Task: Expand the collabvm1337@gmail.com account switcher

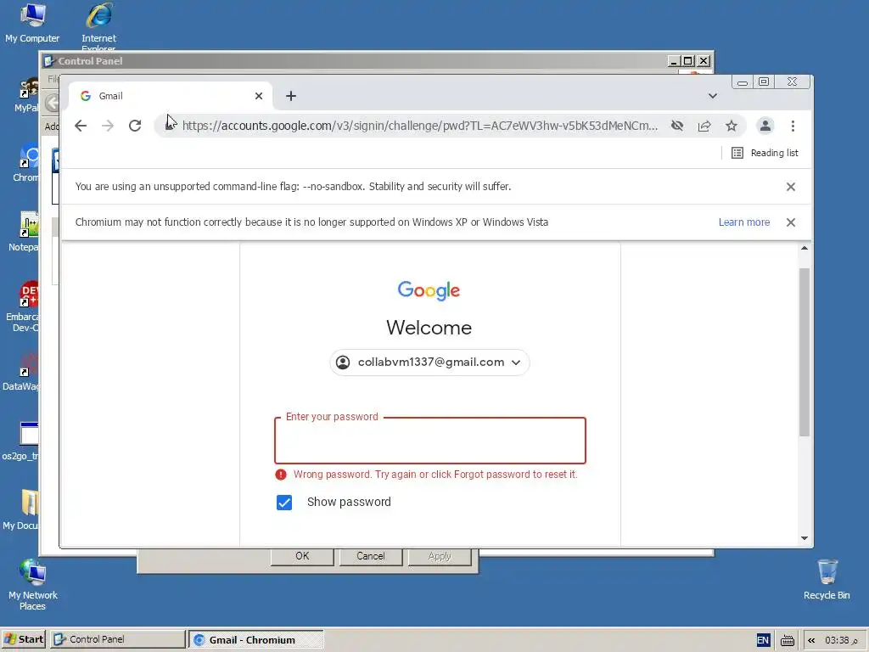Action: (429, 363)
